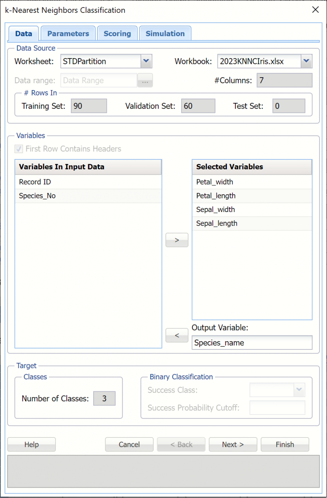The width and height of the screenshot is (327, 498).
Task: Click the right-arrow move variable button
Action: [177, 240]
